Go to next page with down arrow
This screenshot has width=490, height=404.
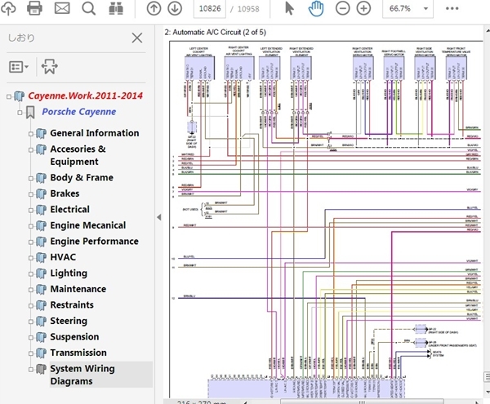click(x=175, y=9)
